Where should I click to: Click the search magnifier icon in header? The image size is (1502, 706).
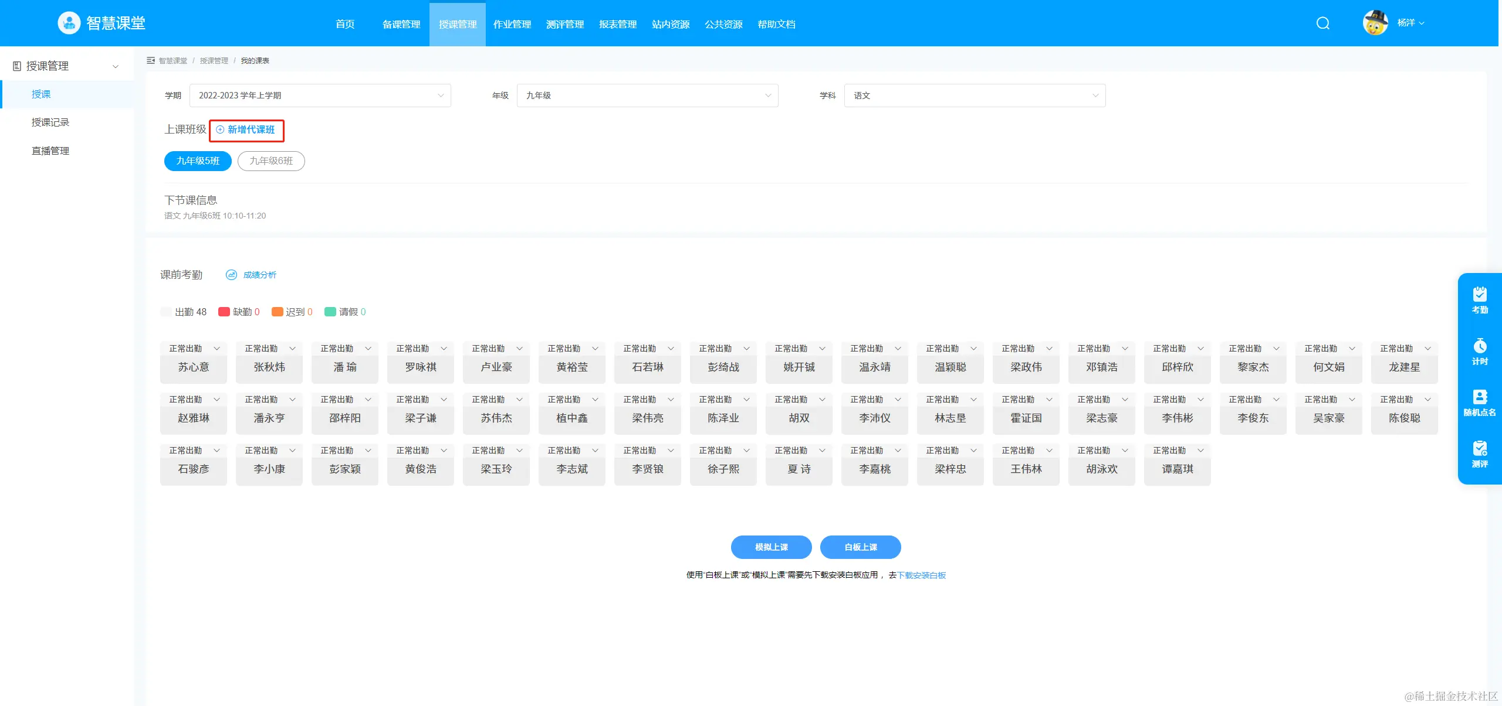click(x=1322, y=23)
